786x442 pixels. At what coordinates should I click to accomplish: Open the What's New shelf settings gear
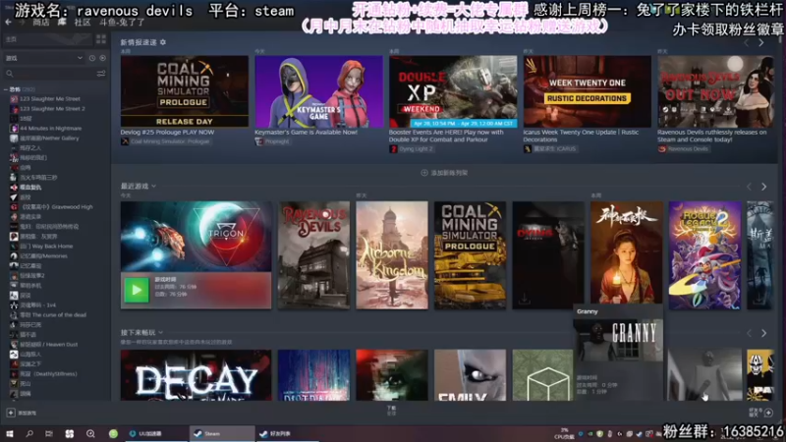pyautogui.click(x=163, y=42)
